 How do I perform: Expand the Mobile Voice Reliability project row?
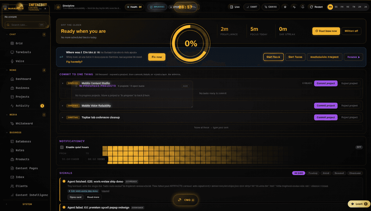[63, 106]
